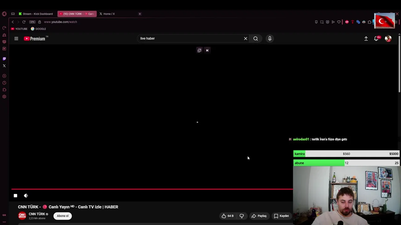Dislike the video with thumbs-down

242,216
